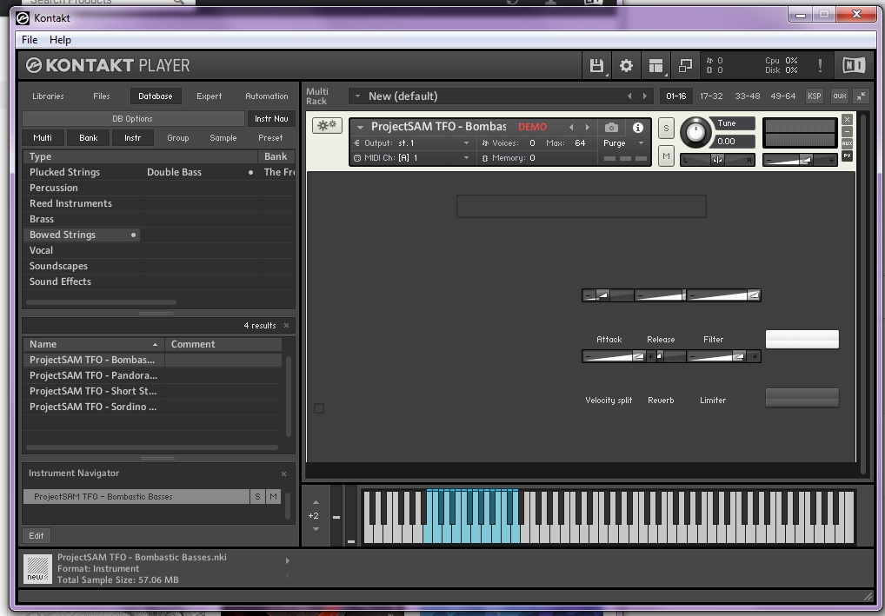Open Kontakt options gear icon
The width and height of the screenshot is (885, 616).
pos(626,66)
